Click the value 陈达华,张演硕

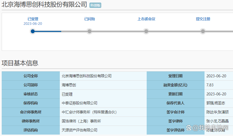pyautogui.click(x=217, y=112)
